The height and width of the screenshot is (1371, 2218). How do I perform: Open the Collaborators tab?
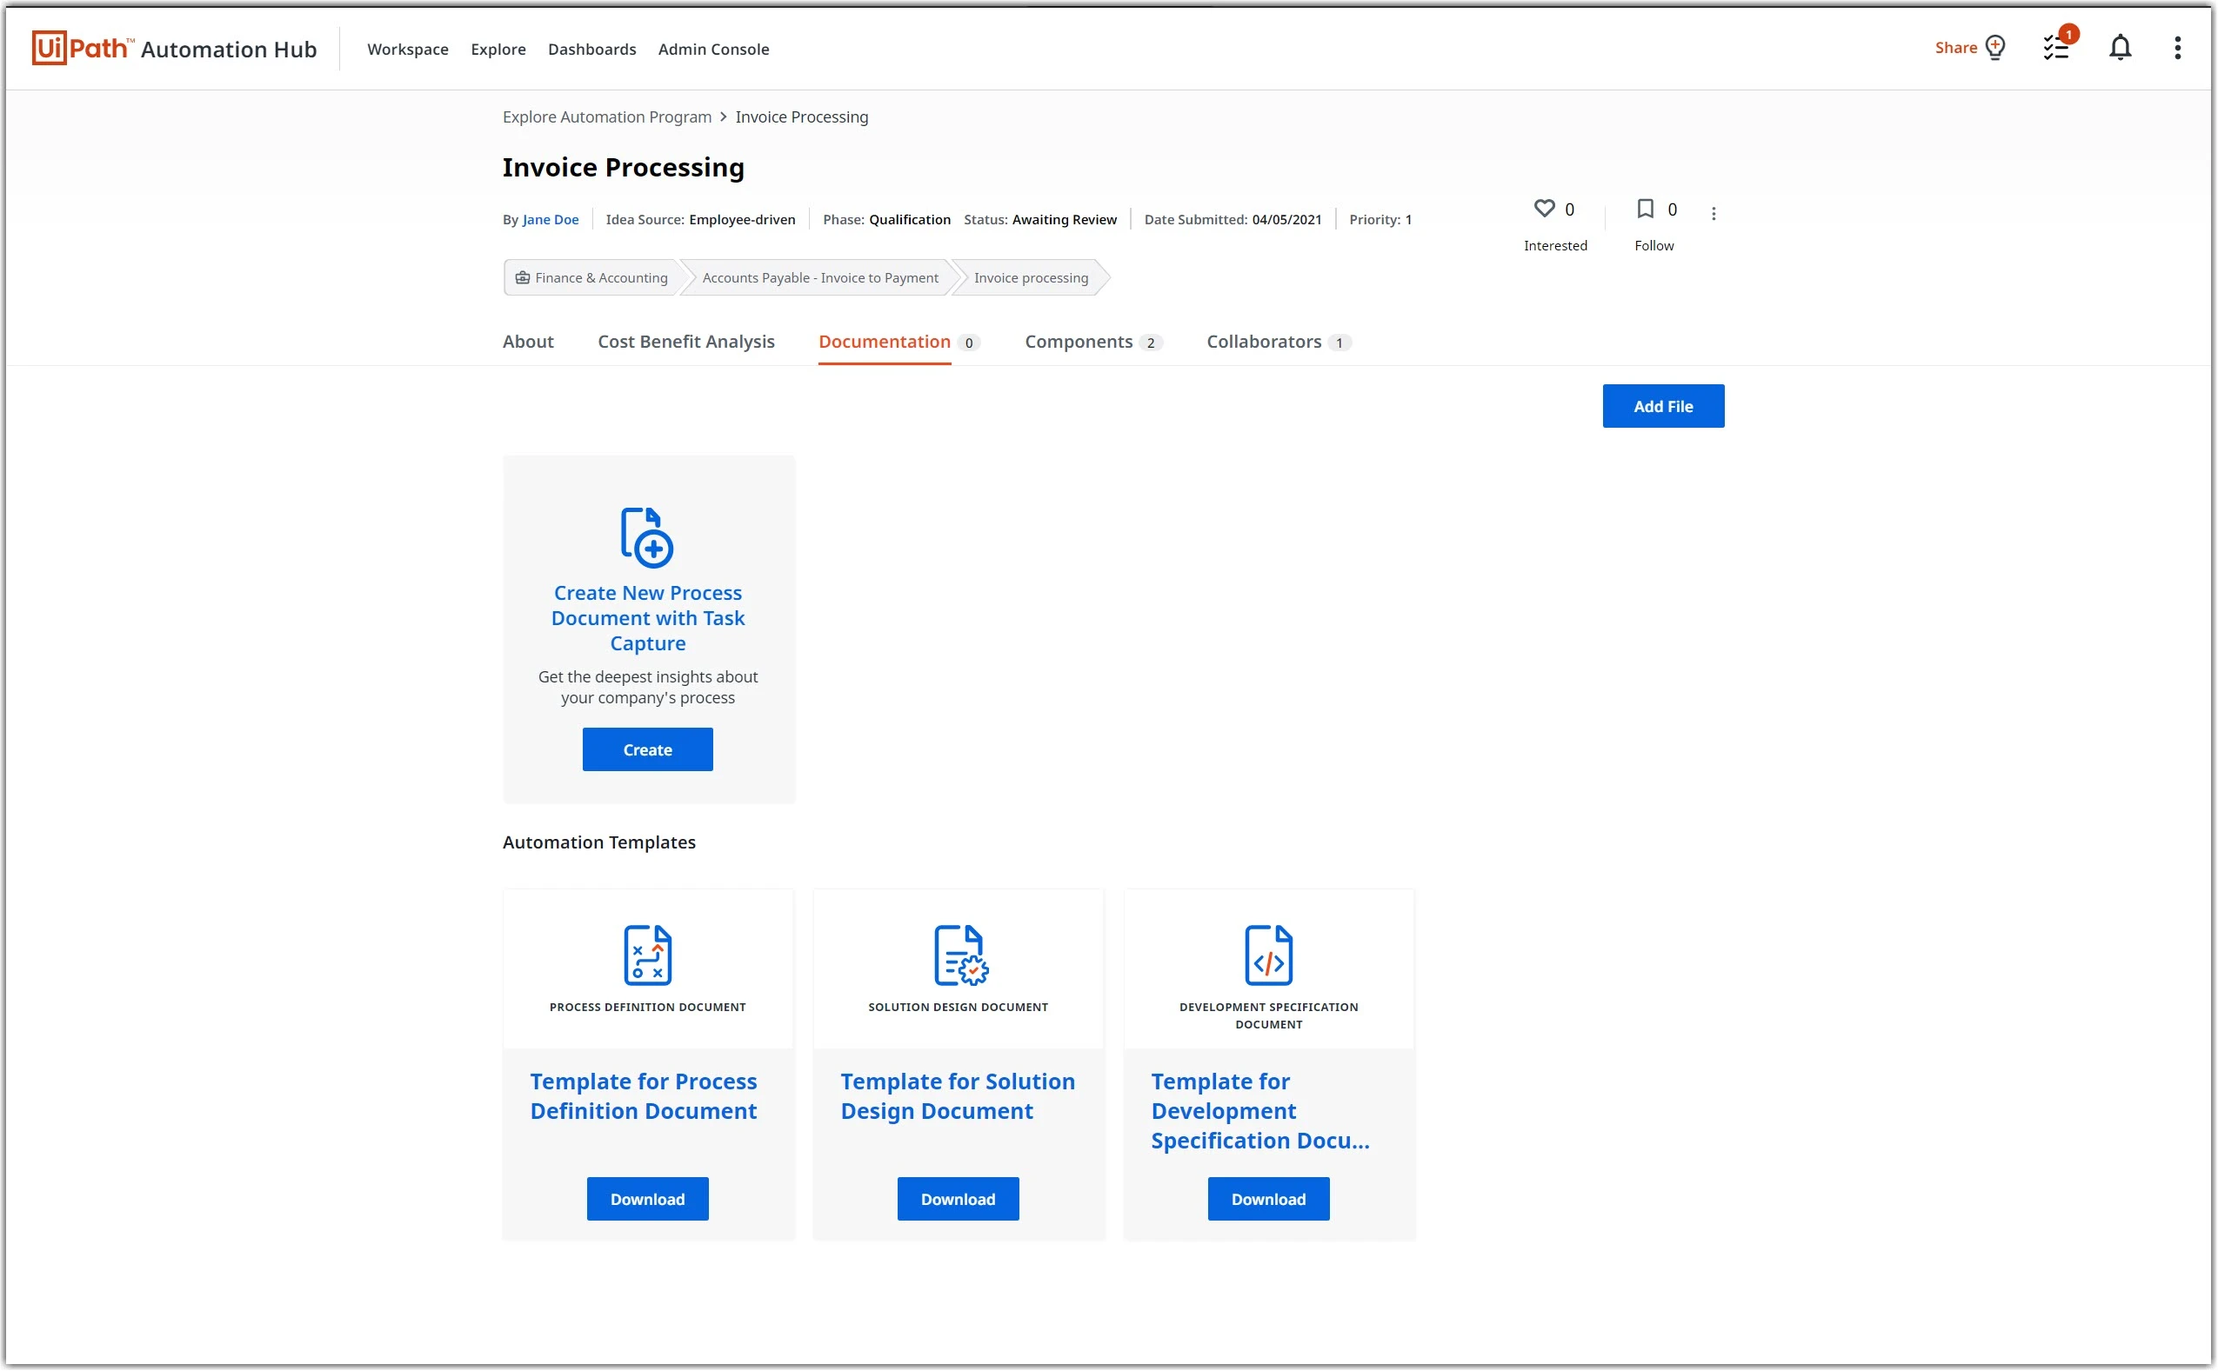(1265, 342)
